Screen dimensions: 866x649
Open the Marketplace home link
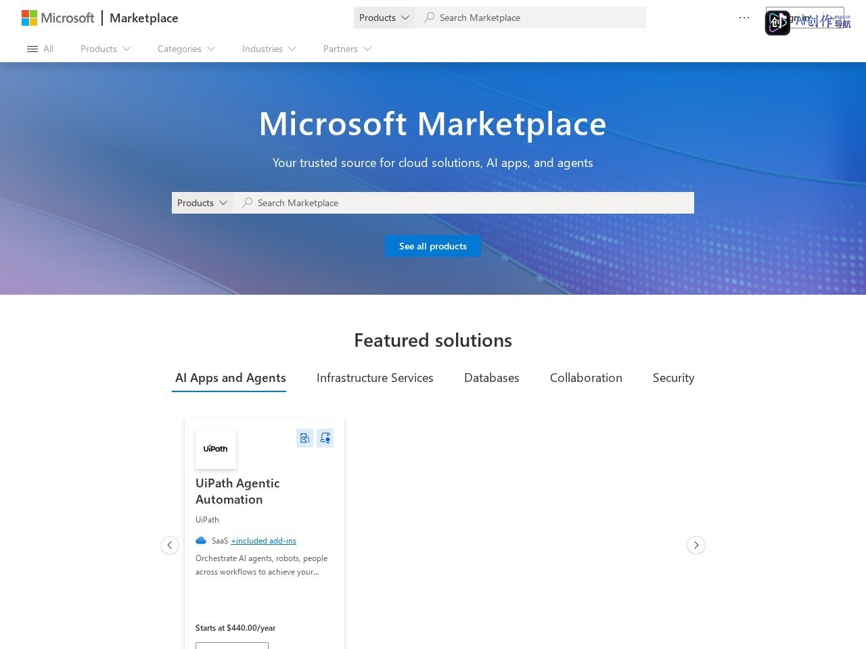[x=144, y=18]
